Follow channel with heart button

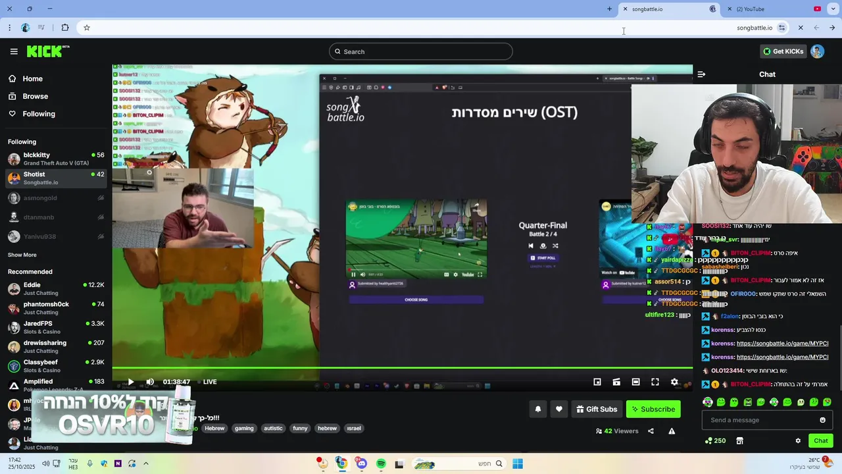point(559,409)
